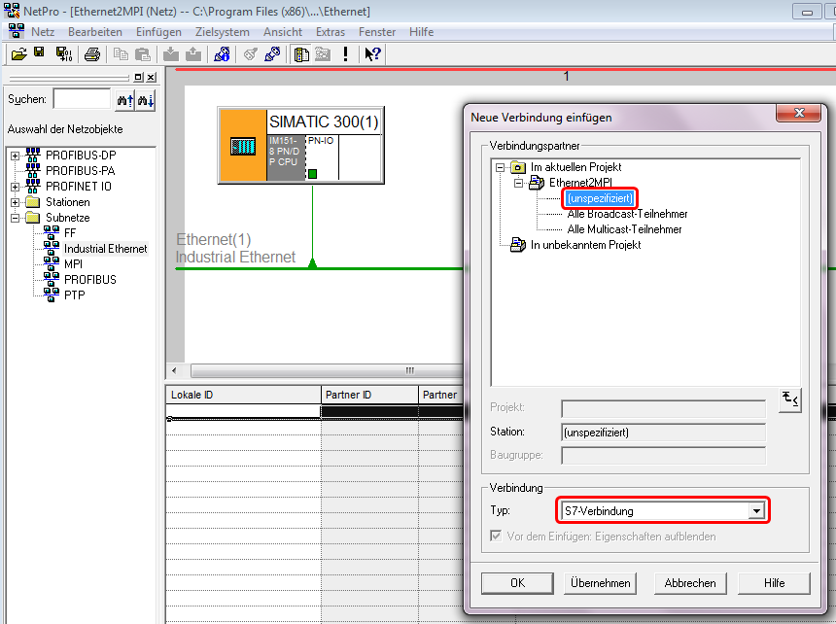Click the Übernehmen button
The width and height of the screenshot is (836, 624).
601,583
